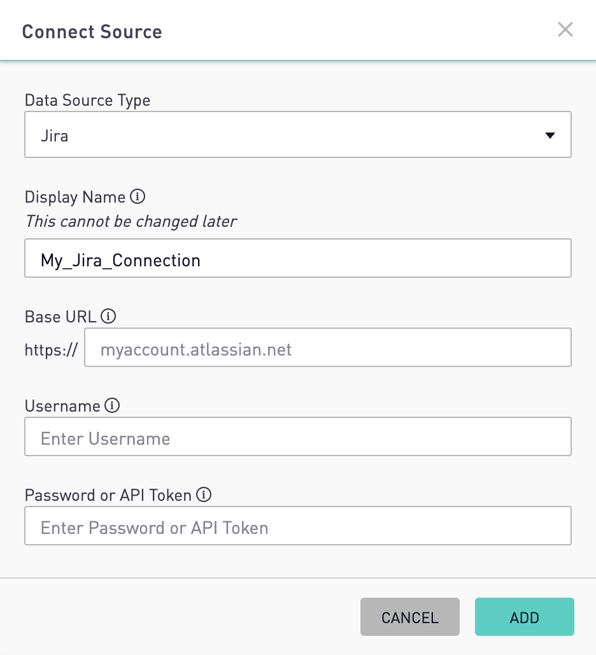Click the 'This cannot be changed later' note
The width and height of the screenshot is (596, 655).
point(131,221)
